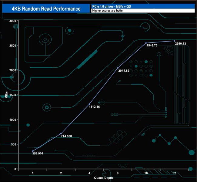Select the 4 queue depth tick label
Viewport: 197px width, 182px height.
89,173
